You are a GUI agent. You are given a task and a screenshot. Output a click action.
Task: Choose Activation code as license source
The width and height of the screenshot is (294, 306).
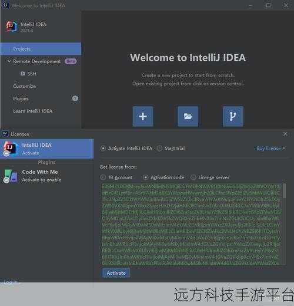[145, 177]
